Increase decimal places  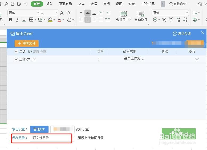pyautogui.click(x=178, y=20)
